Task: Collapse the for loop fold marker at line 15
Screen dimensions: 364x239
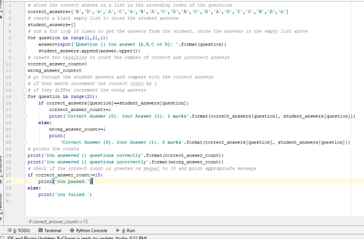Action: 25,97
